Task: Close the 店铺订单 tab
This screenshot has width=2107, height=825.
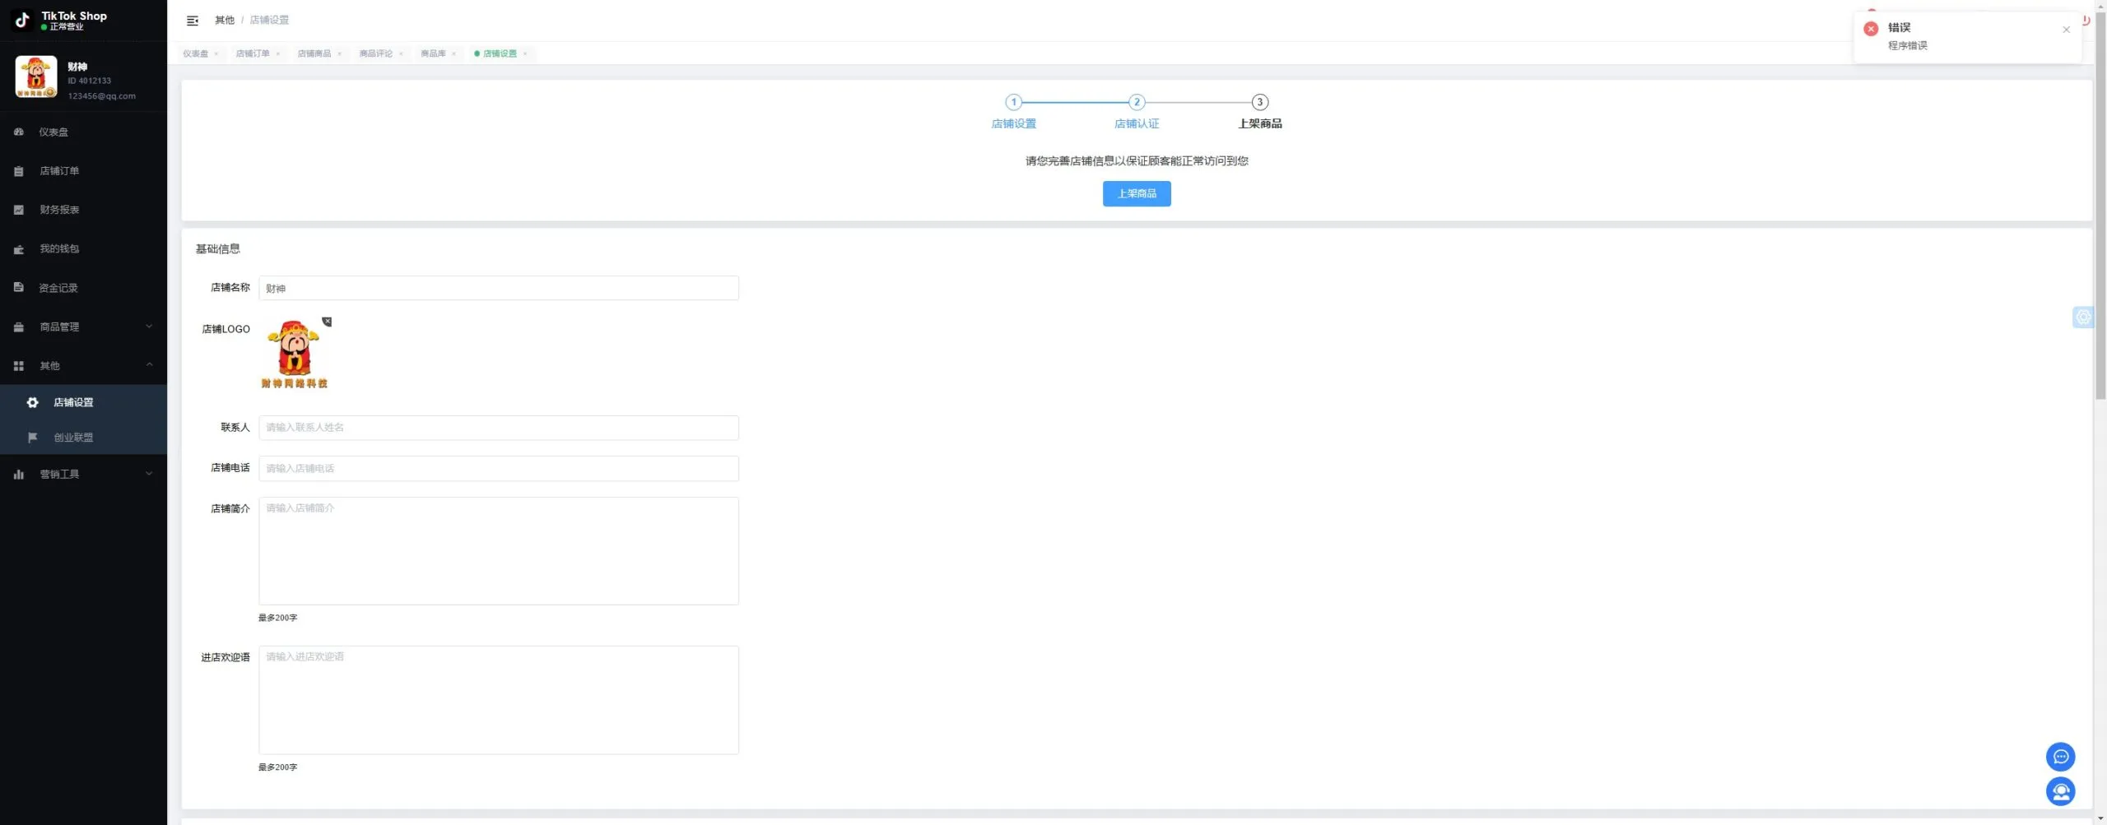Action: (277, 53)
